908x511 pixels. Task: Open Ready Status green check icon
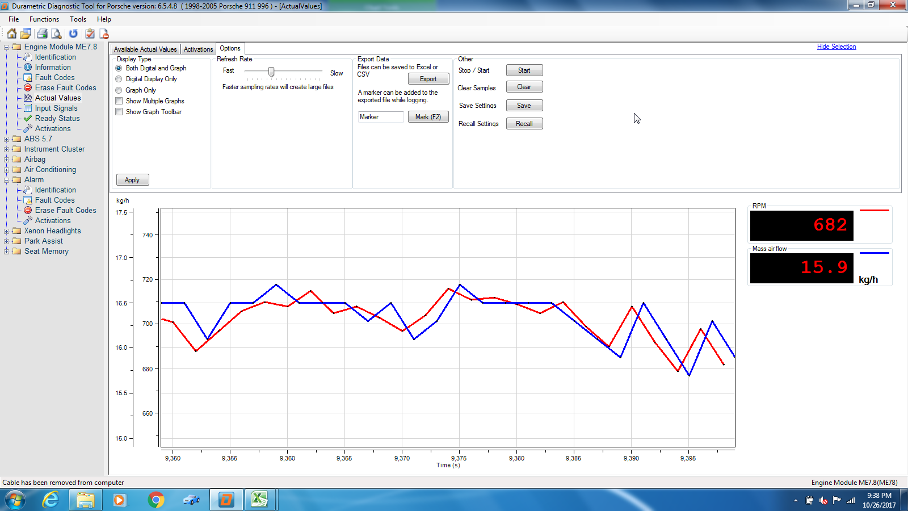27,118
